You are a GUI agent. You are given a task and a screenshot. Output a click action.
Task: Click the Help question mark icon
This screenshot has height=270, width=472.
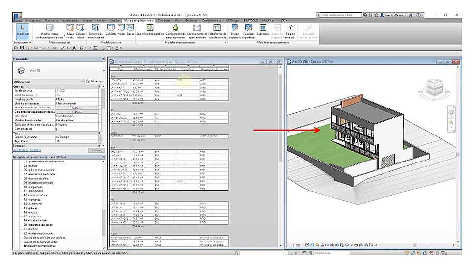418,15
